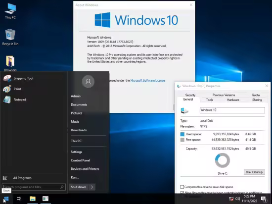Close the About Windows dialog
The image size is (272, 204).
point(191,5)
